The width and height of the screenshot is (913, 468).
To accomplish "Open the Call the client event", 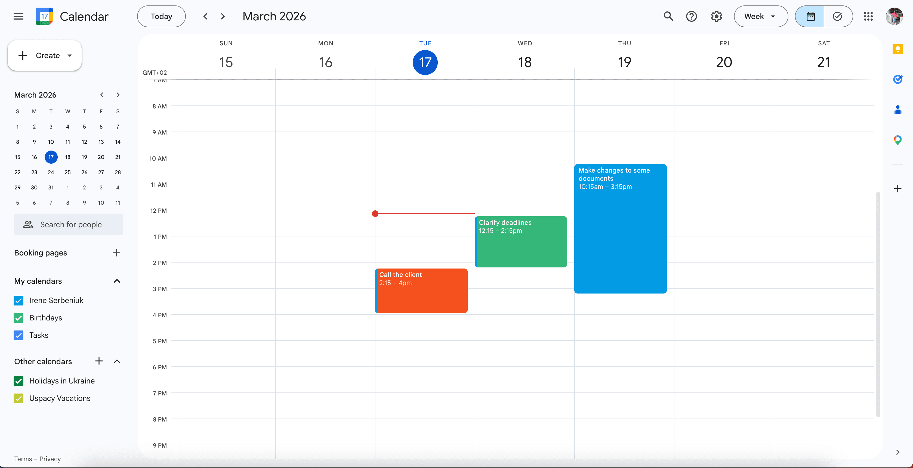I will 421,290.
